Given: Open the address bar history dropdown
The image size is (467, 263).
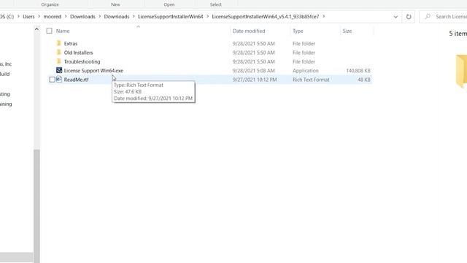Looking at the screenshot, I should point(395,17).
